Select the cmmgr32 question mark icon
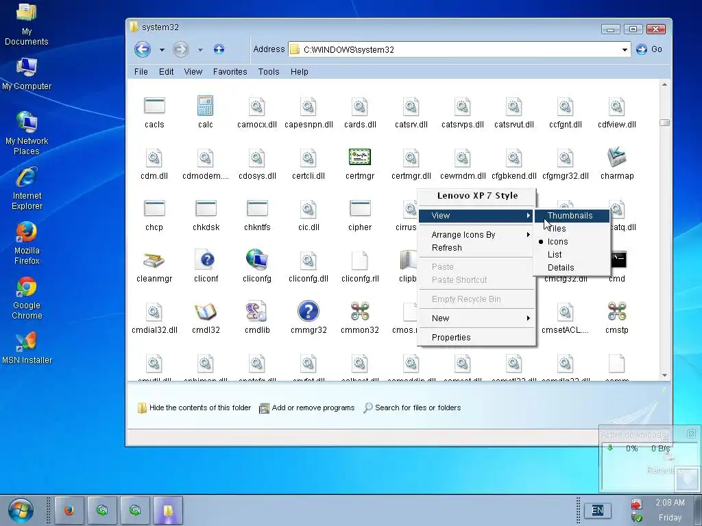Viewport: 702px width, 526px height. pyautogui.click(x=308, y=312)
